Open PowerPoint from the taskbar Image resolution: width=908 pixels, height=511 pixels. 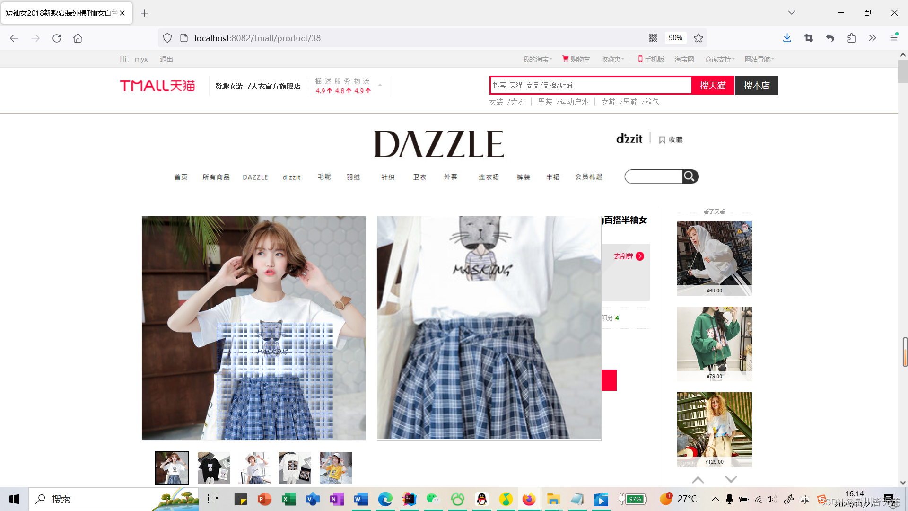[264, 499]
